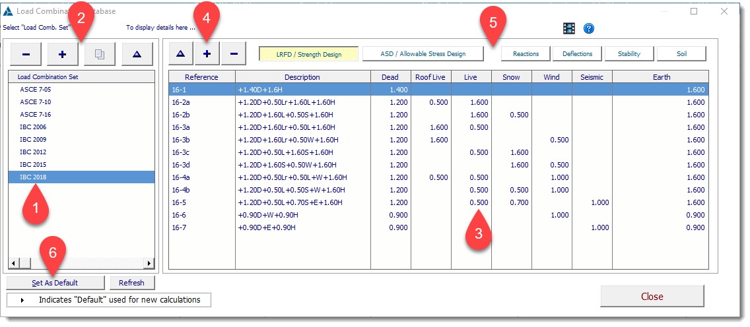Open the video tutorial film icon
750x327 pixels.
pyautogui.click(x=569, y=28)
